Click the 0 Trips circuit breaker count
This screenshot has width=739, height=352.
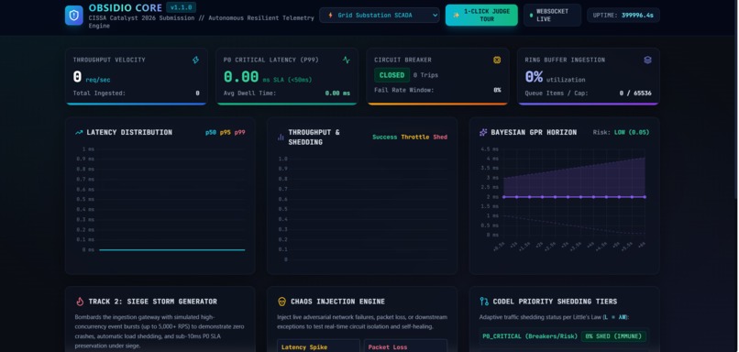tap(425, 75)
